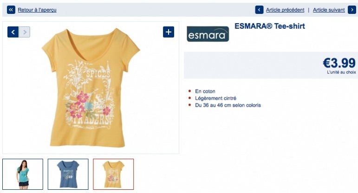Click the large yellow tee-shirt product image

tap(91, 88)
